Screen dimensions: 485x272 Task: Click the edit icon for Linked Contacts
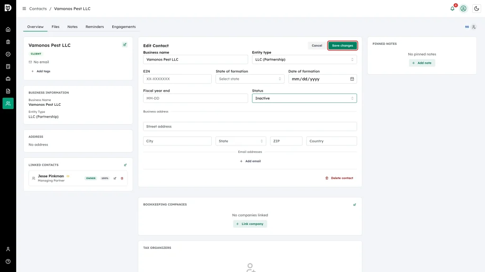pyautogui.click(x=125, y=165)
